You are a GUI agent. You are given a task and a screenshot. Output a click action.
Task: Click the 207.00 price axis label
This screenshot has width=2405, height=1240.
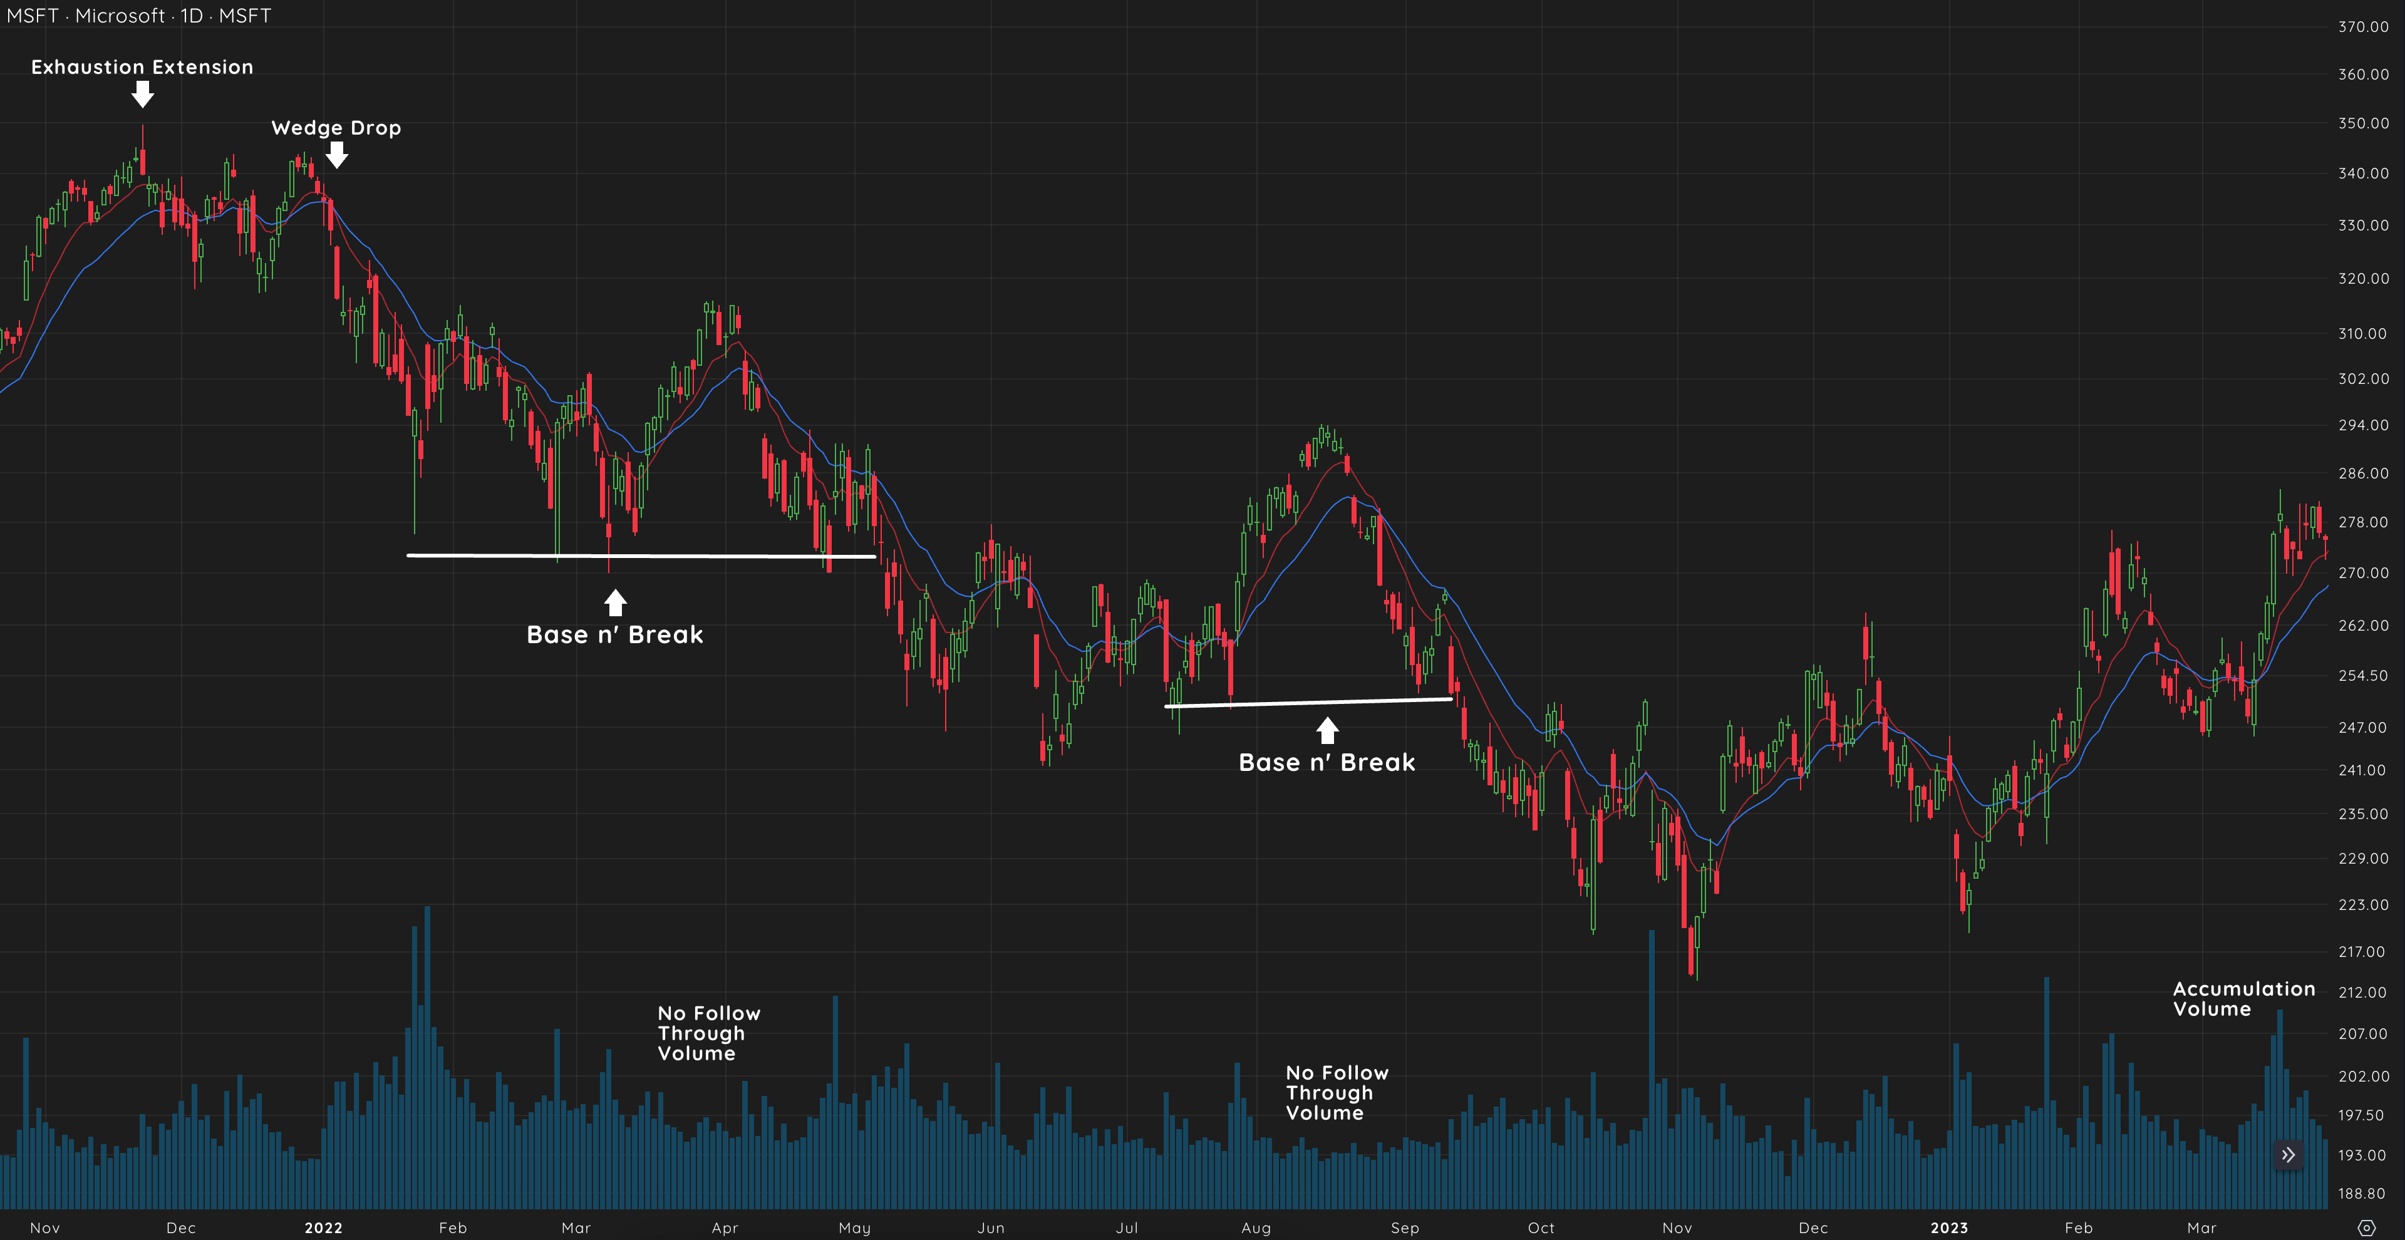click(2363, 1035)
